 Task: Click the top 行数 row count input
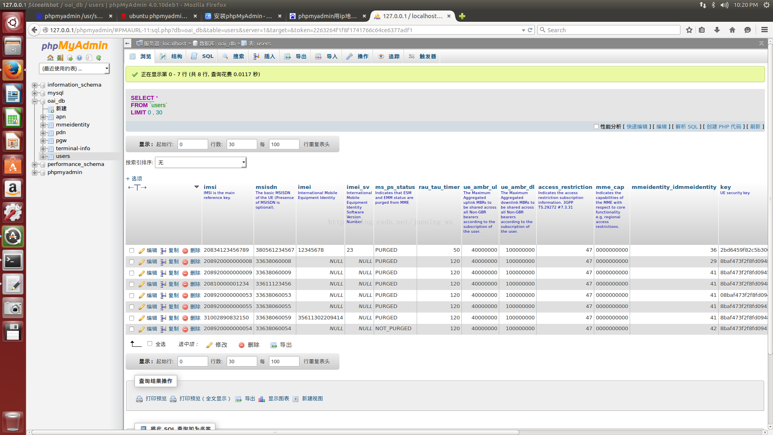[242, 144]
